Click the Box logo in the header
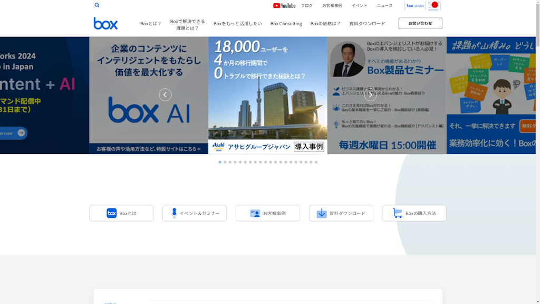 tap(104, 23)
